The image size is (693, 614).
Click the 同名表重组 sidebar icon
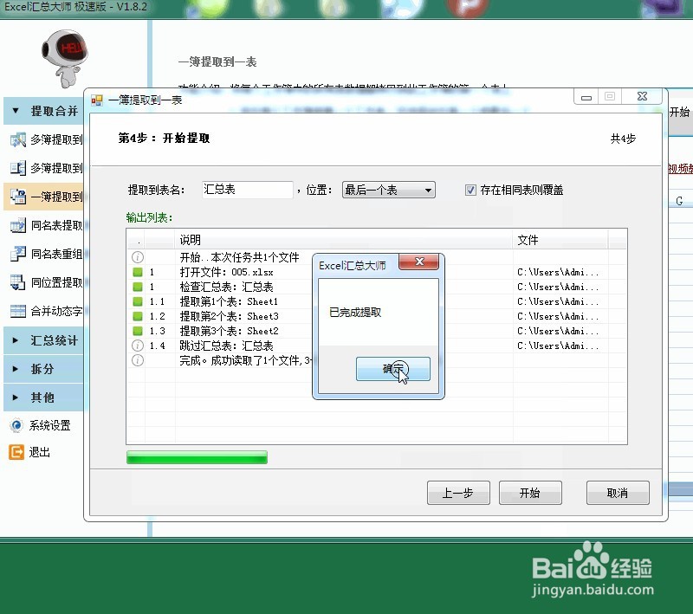point(18,254)
